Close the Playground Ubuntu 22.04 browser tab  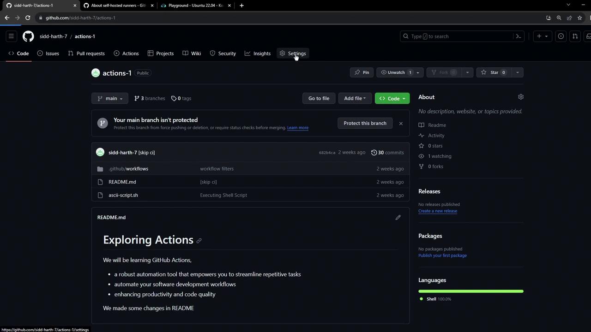229,6
